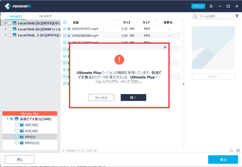242x167 pixels.
Task: Switch to the ファイルタイプ tab
Action: coord(45,16)
